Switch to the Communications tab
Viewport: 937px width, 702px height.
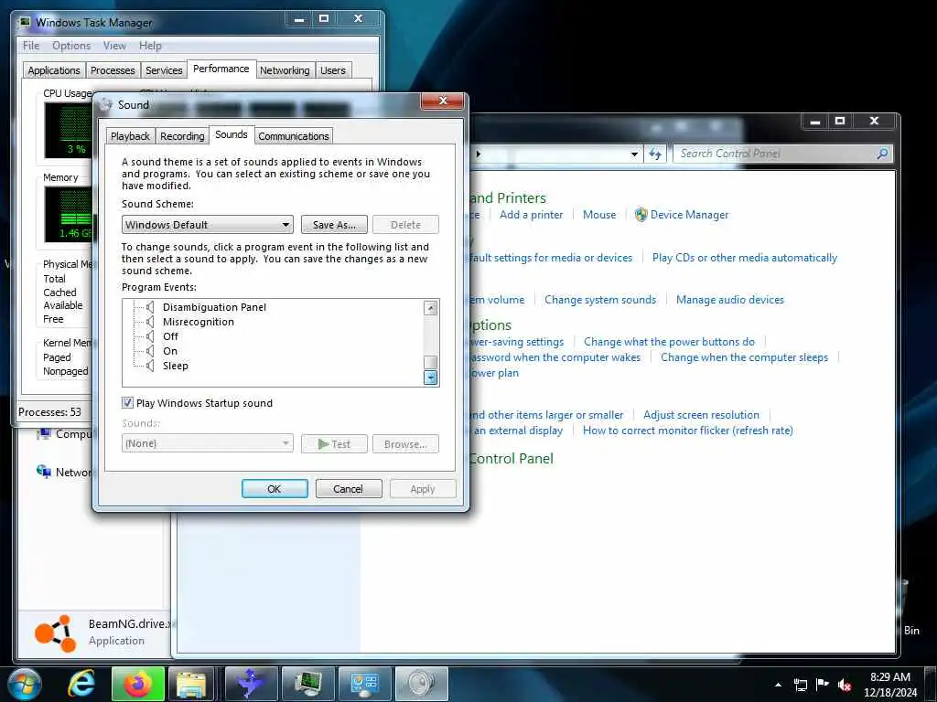click(x=294, y=136)
